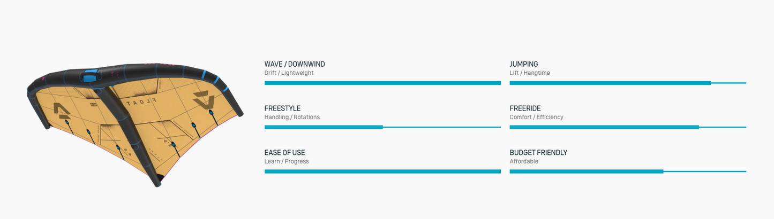
Task: Click the EASE OF USE heading
Action: [284, 153]
